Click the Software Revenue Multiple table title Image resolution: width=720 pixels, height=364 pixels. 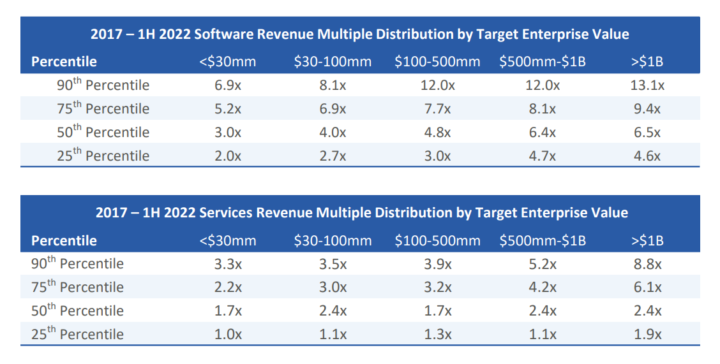tap(359, 34)
